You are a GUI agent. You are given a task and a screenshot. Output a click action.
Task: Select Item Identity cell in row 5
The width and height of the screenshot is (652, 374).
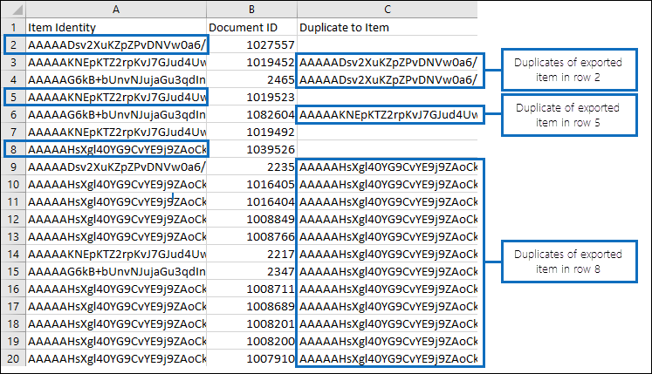point(116,98)
